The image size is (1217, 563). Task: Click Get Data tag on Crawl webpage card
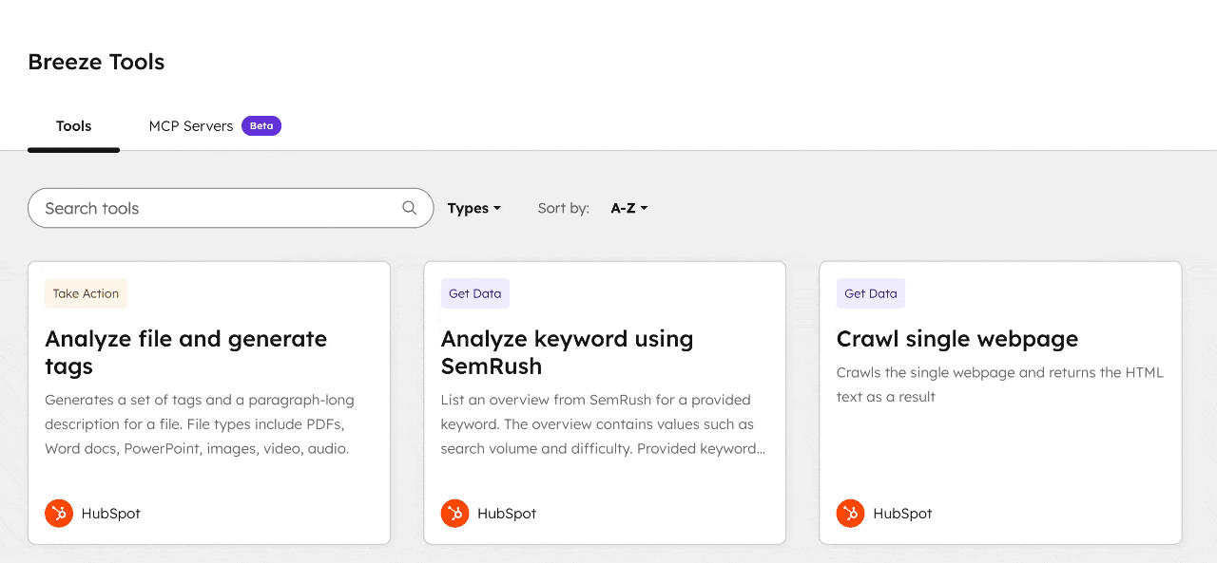tap(871, 293)
